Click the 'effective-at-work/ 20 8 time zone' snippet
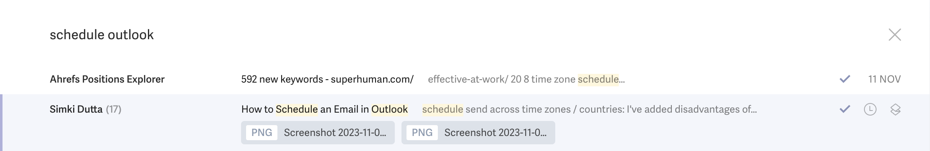The height and width of the screenshot is (151, 930). [501, 79]
